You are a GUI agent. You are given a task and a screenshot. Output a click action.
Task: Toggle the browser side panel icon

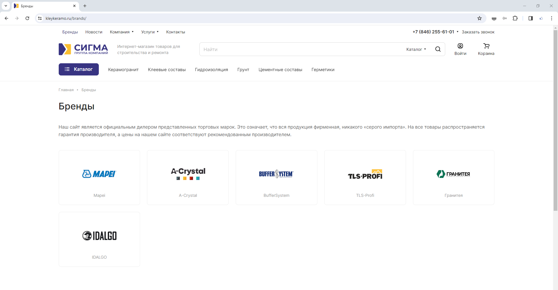click(531, 18)
